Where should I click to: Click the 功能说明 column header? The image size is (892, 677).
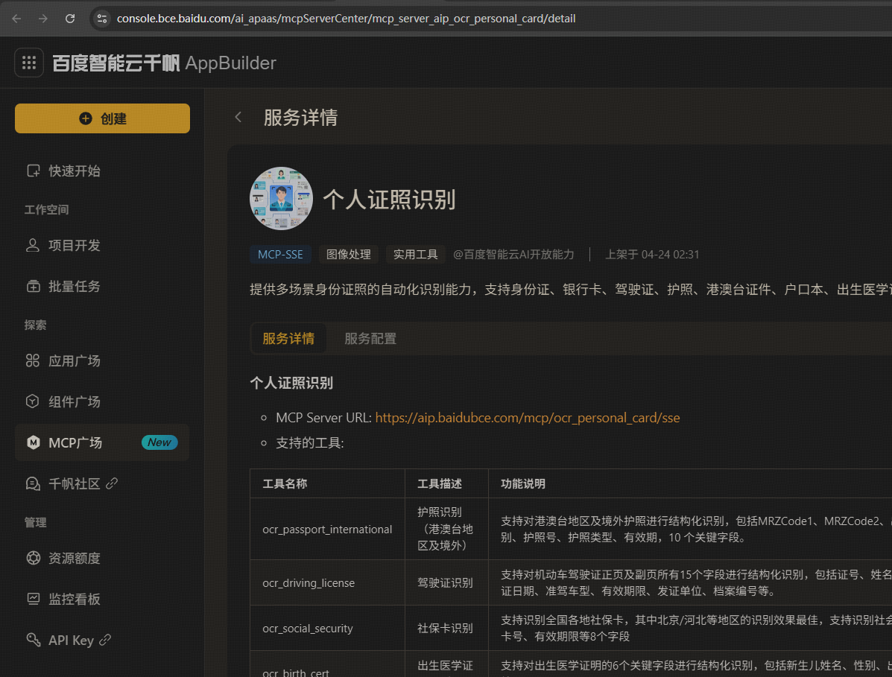[523, 484]
